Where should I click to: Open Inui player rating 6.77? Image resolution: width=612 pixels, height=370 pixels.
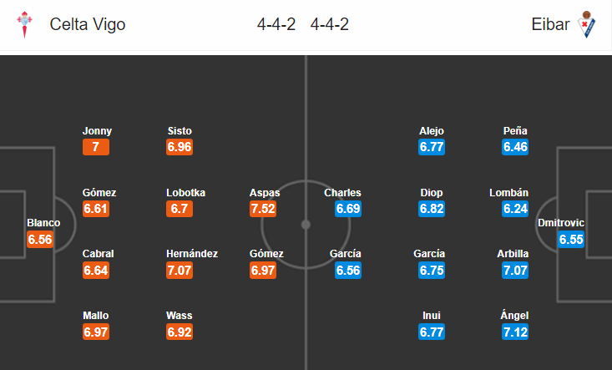click(x=432, y=332)
